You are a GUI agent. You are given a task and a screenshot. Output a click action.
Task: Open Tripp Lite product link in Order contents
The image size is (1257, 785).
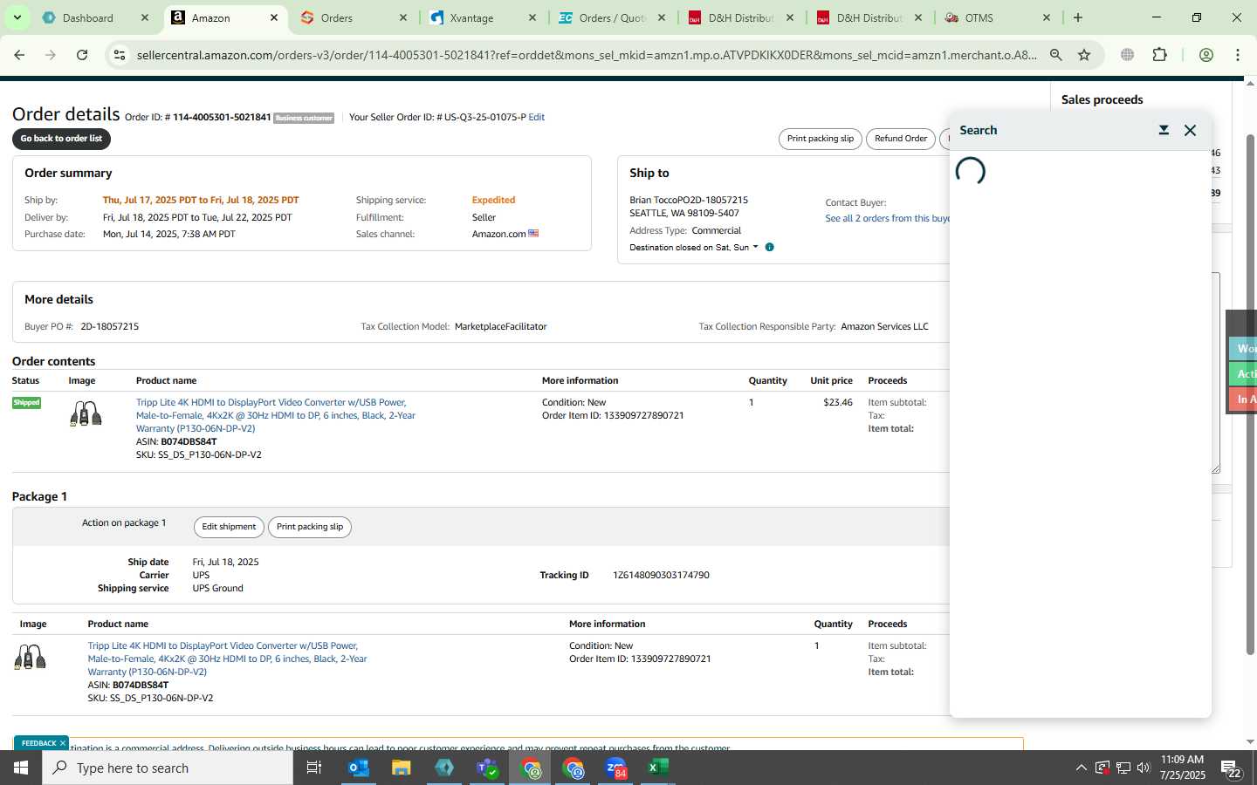[275, 415]
